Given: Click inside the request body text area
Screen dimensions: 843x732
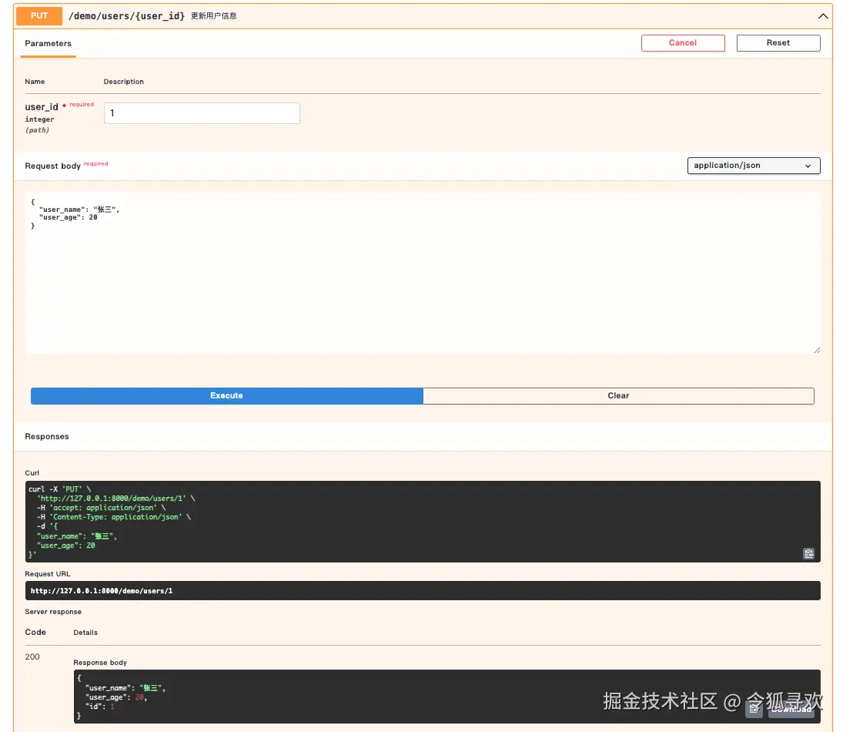Looking at the screenshot, I should coord(423,274).
